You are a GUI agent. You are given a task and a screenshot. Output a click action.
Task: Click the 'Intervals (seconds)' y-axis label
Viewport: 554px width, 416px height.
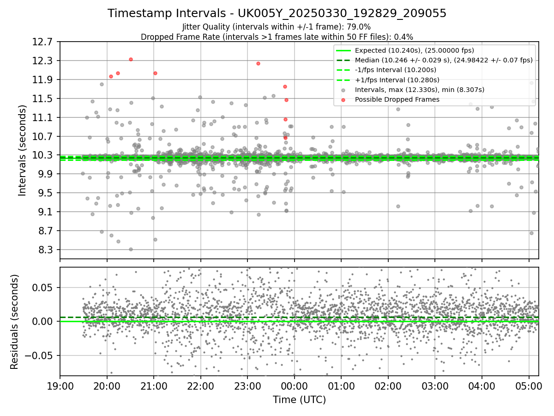(x=22, y=150)
